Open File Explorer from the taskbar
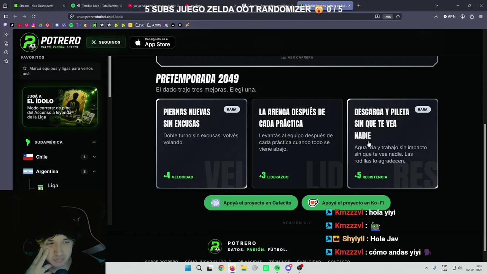This screenshot has width=487, height=274. tap(243, 268)
